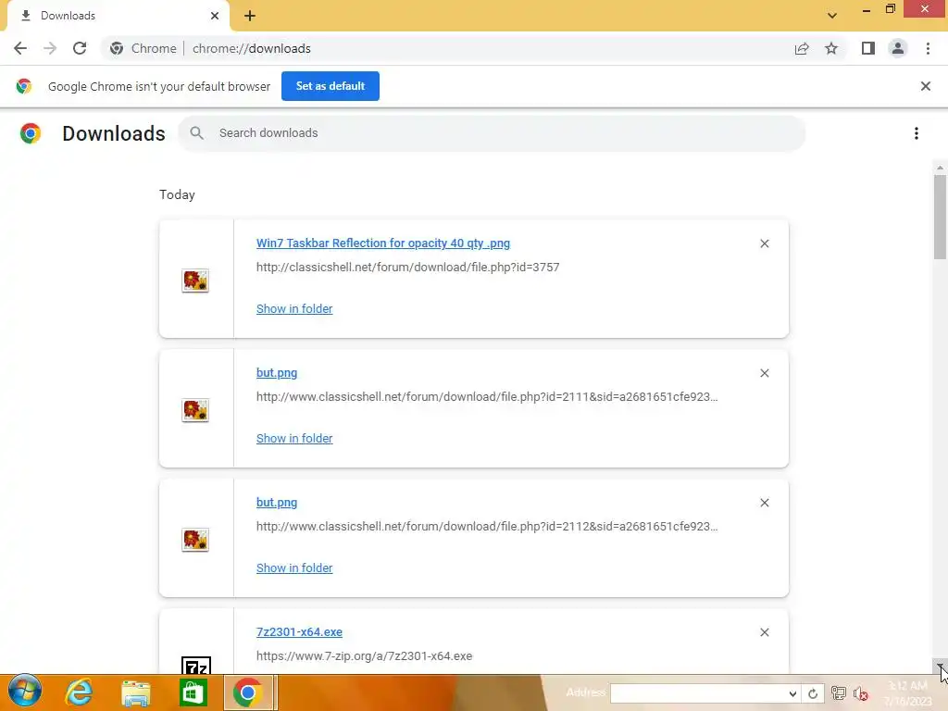Open the network tray icon
Image resolution: width=948 pixels, height=711 pixels.
839,693
